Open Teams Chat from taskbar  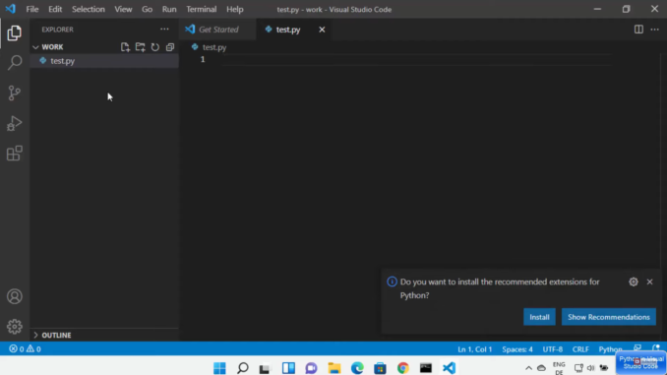312,368
